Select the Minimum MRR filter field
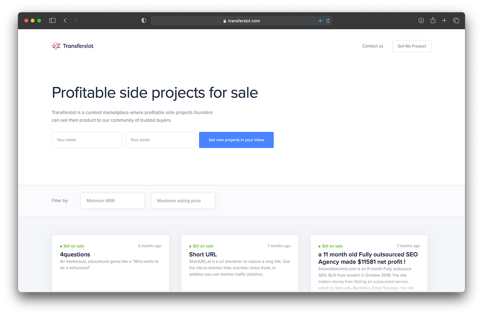This screenshot has height=316, width=483. click(x=112, y=201)
